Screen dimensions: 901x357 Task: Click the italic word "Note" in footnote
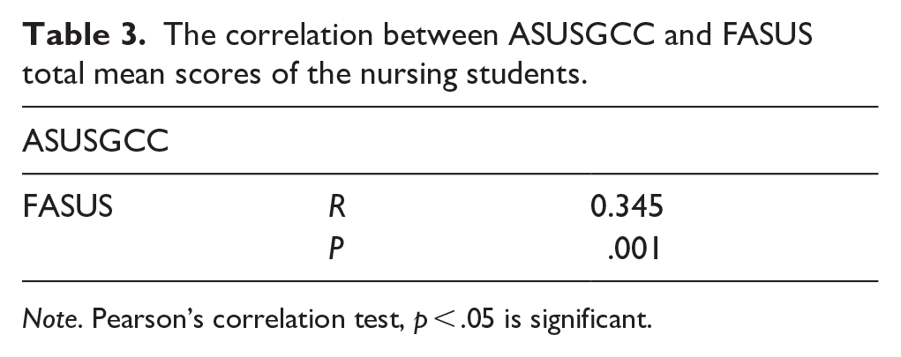49,320
